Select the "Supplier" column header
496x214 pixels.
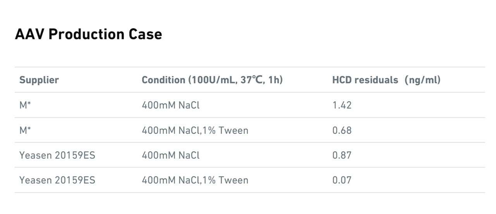coord(39,80)
